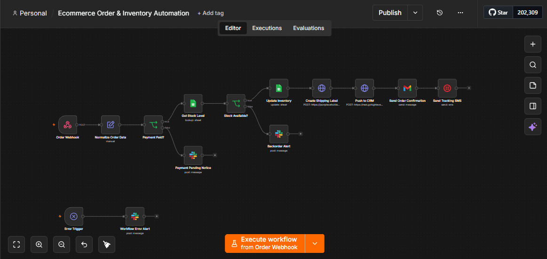This screenshot has height=259, width=547.
Task: Switch to the Editor tab
Action: [x=233, y=28]
